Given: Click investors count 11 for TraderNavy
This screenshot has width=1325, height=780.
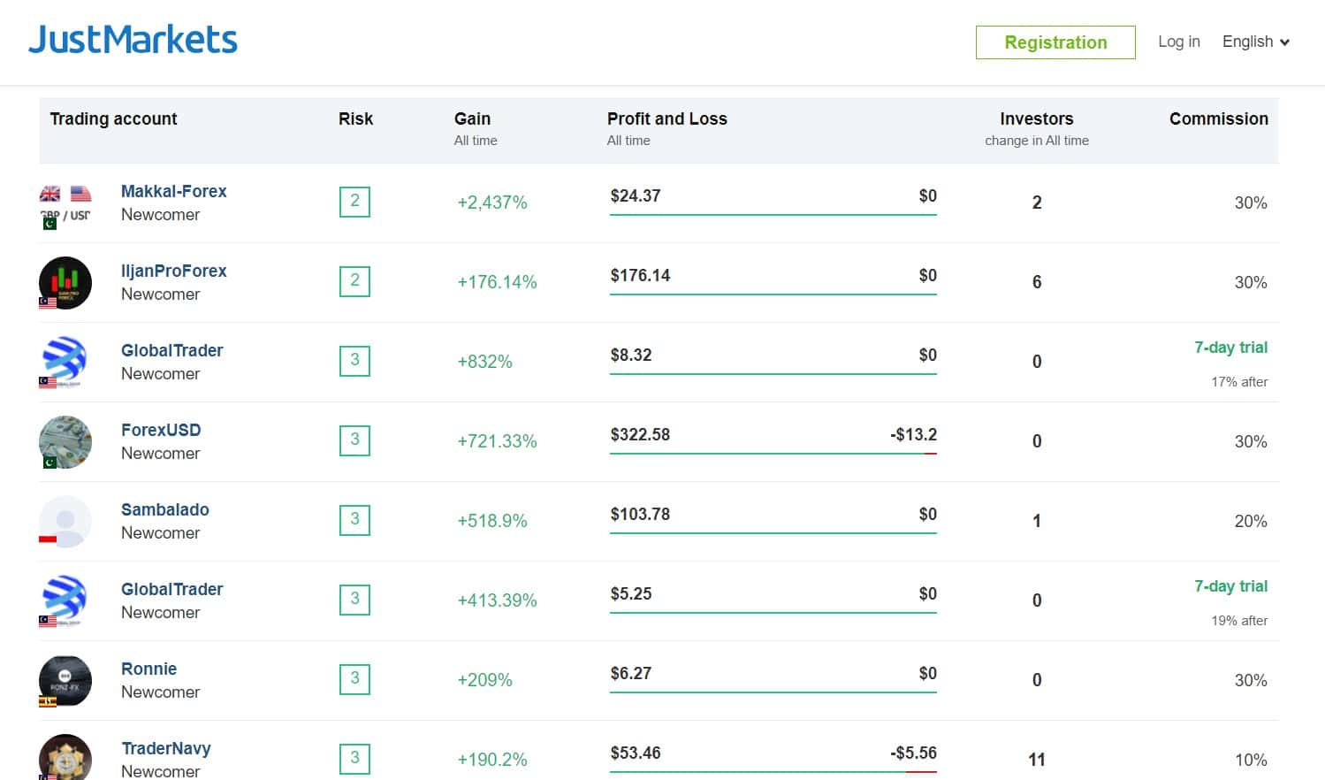Looking at the screenshot, I should pyautogui.click(x=1036, y=760).
